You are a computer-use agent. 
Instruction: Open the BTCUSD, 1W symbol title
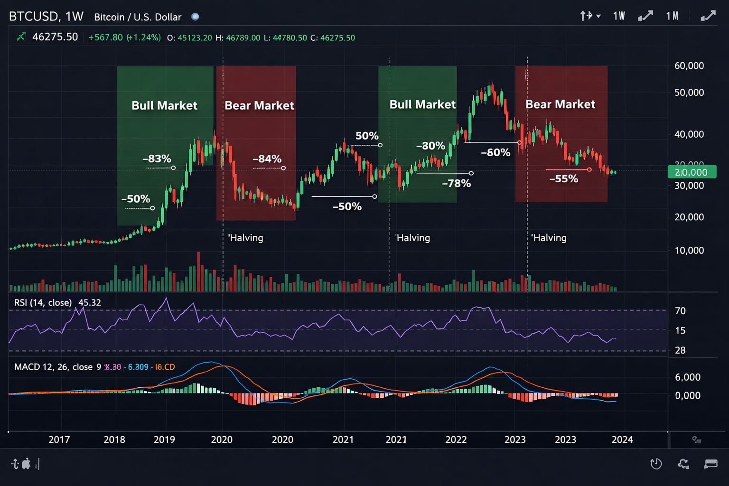[46, 17]
